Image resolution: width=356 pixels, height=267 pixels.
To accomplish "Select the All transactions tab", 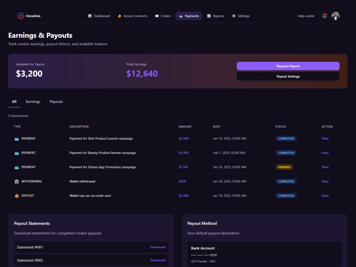I will [14, 101].
